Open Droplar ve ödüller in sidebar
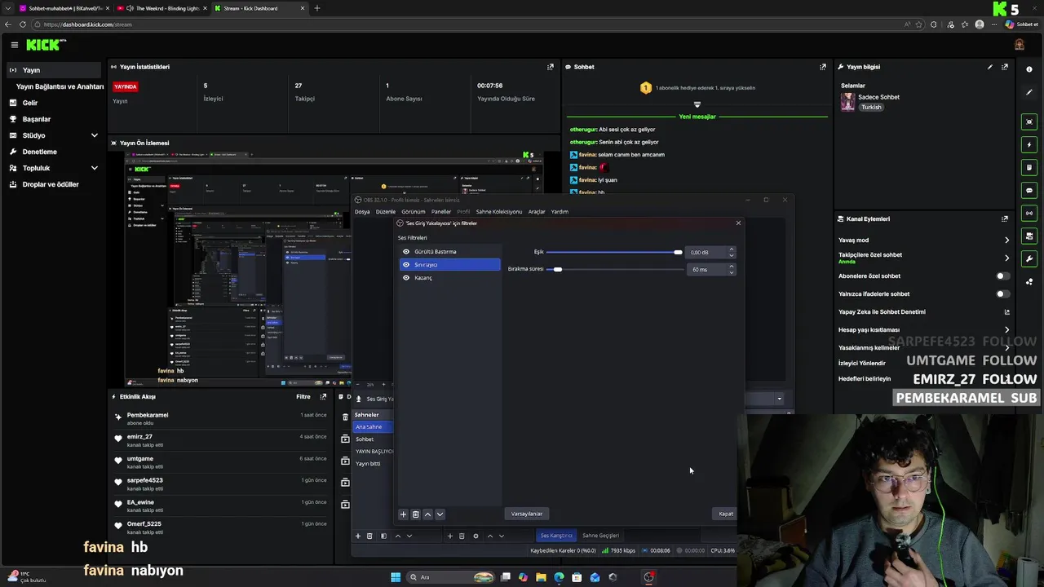1044x587 pixels. click(x=51, y=184)
